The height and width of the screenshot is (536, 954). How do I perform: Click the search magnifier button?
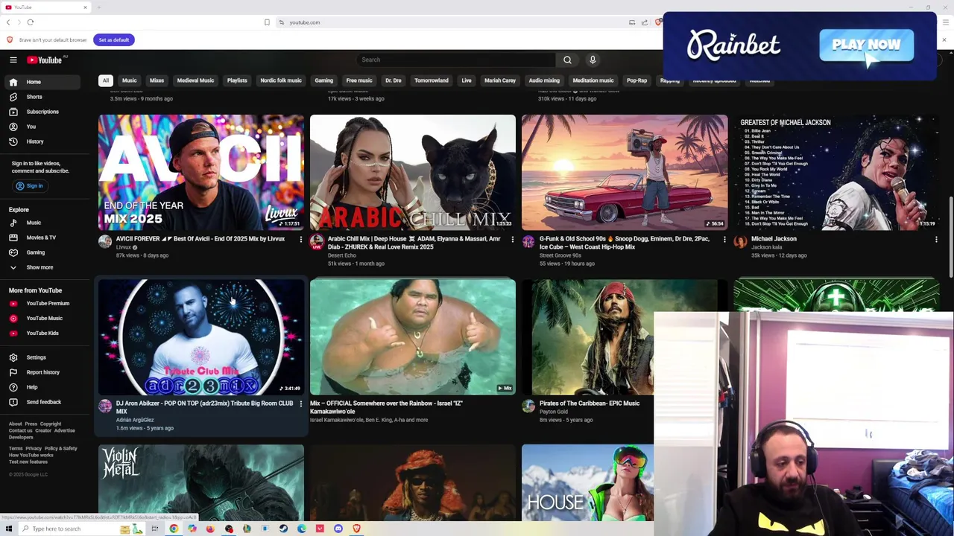567,60
